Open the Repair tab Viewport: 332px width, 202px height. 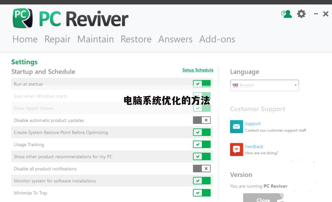pos(57,39)
